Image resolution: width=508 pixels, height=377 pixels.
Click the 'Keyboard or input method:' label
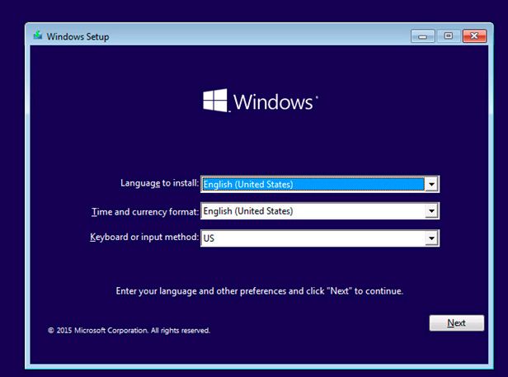pos(144,238)
